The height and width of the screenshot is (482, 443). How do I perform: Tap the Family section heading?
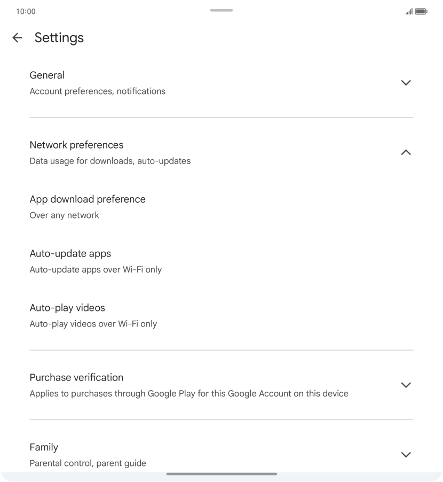coord(44,447)
